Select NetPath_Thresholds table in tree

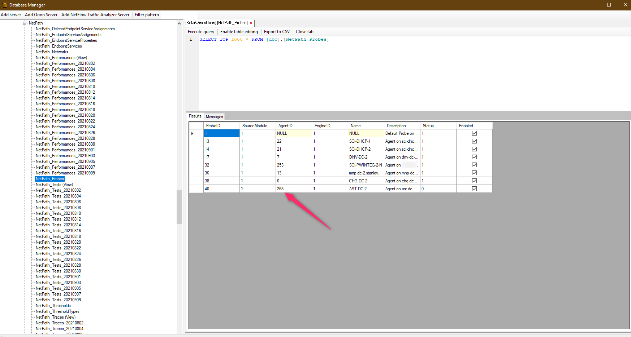[x=53, y=306]
